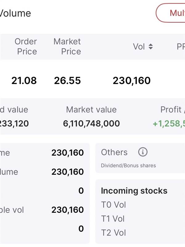185x247 pixels.
Task: Click the 6,110,748,000 market value amount
Action: pos(91,124)
